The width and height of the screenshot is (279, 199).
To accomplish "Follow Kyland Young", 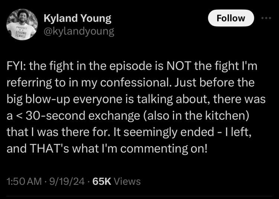I will [x=231, y=18].
